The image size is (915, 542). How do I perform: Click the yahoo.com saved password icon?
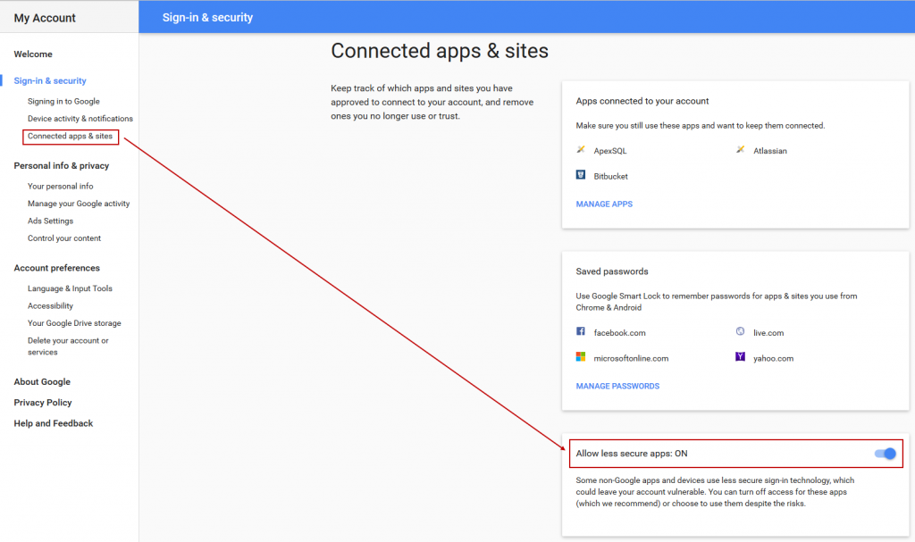tap(740, 358)
